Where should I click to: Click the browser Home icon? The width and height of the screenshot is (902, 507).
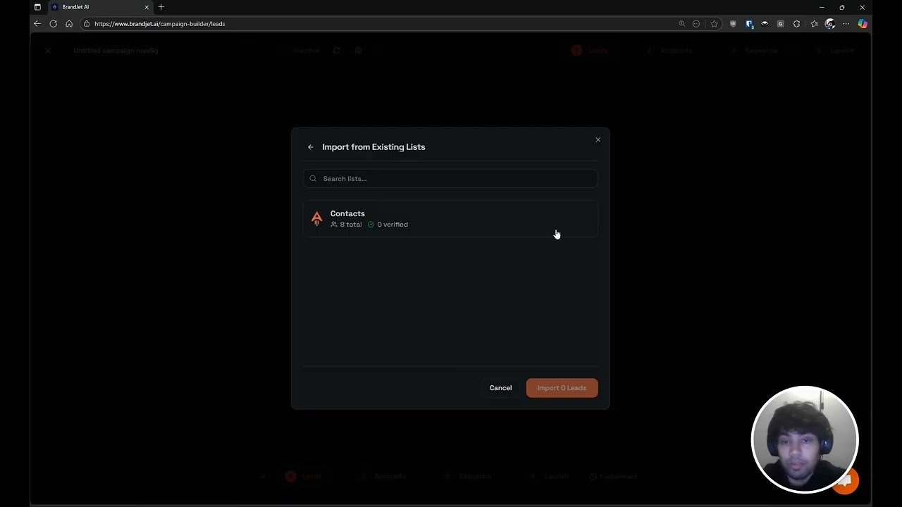tap(69, 23)
